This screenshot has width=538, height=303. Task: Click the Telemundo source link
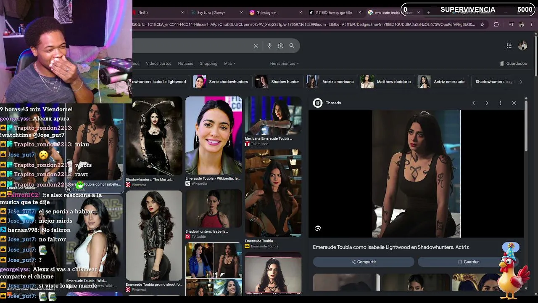click(259, 144)
